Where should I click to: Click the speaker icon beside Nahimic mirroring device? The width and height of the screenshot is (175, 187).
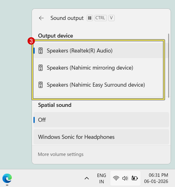coord(41,68)
